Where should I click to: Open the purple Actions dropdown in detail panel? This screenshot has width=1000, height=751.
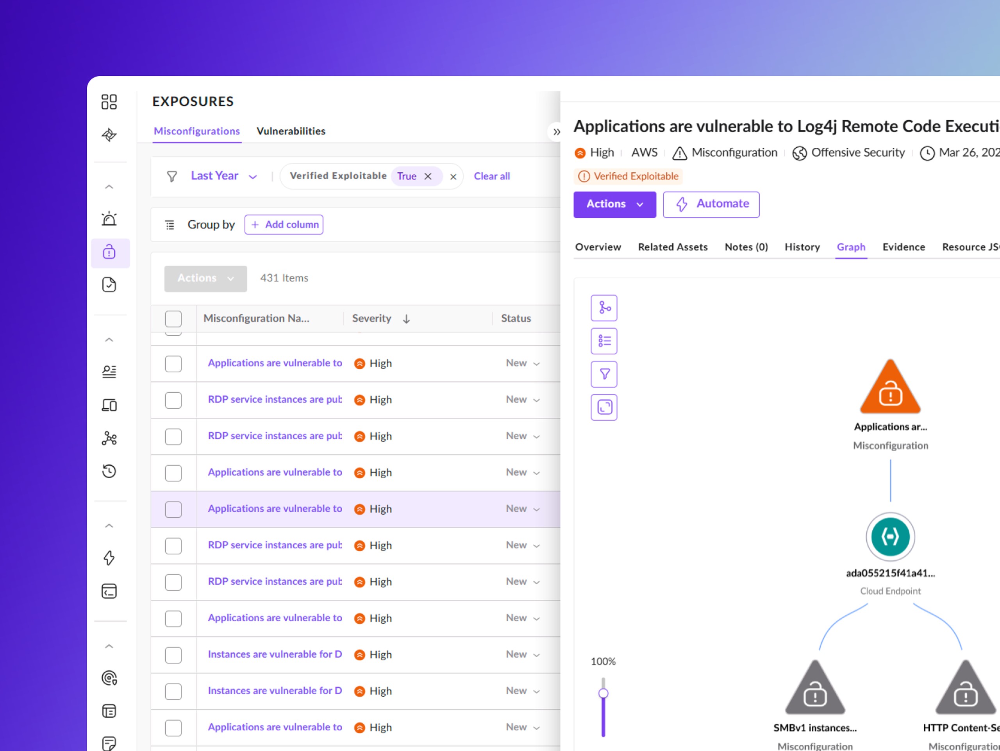[614, 204]
